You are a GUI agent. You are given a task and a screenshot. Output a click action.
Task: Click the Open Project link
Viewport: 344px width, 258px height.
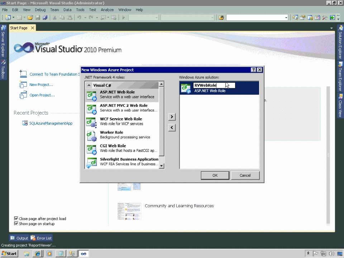coord(42,95)
